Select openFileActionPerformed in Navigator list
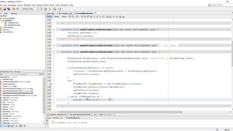This screenshot has height=131, width=233. [x=18, y=91]
